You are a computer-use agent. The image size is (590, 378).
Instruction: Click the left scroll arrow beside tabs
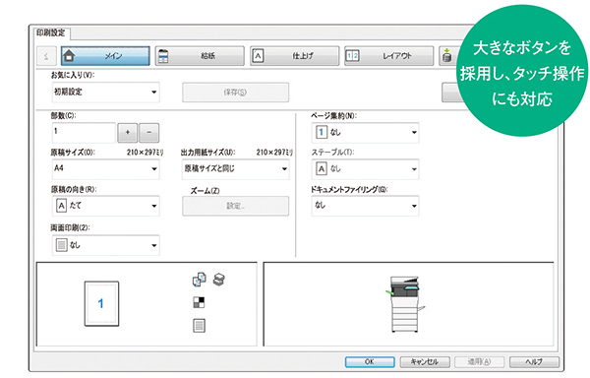click(x=46, y=56)
